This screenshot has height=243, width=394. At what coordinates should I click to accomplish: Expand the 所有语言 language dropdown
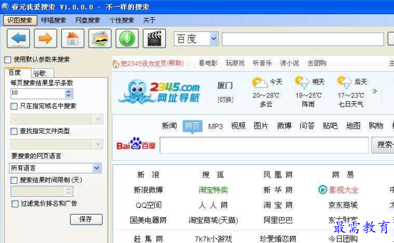(97, 168)
